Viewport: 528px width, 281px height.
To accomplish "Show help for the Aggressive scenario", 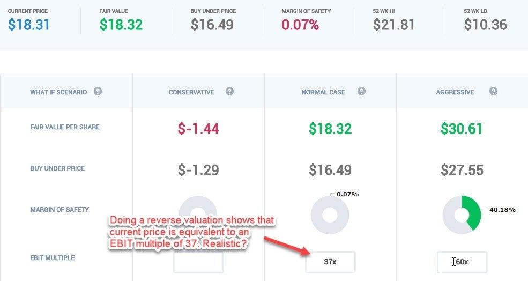I will pyautogui.click(x=493, y=92).
